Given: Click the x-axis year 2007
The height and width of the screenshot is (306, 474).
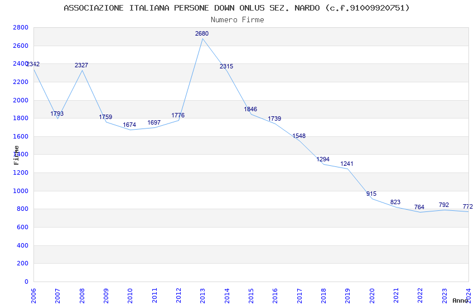Looking at the screenshot, I should [x=57, y=295].
